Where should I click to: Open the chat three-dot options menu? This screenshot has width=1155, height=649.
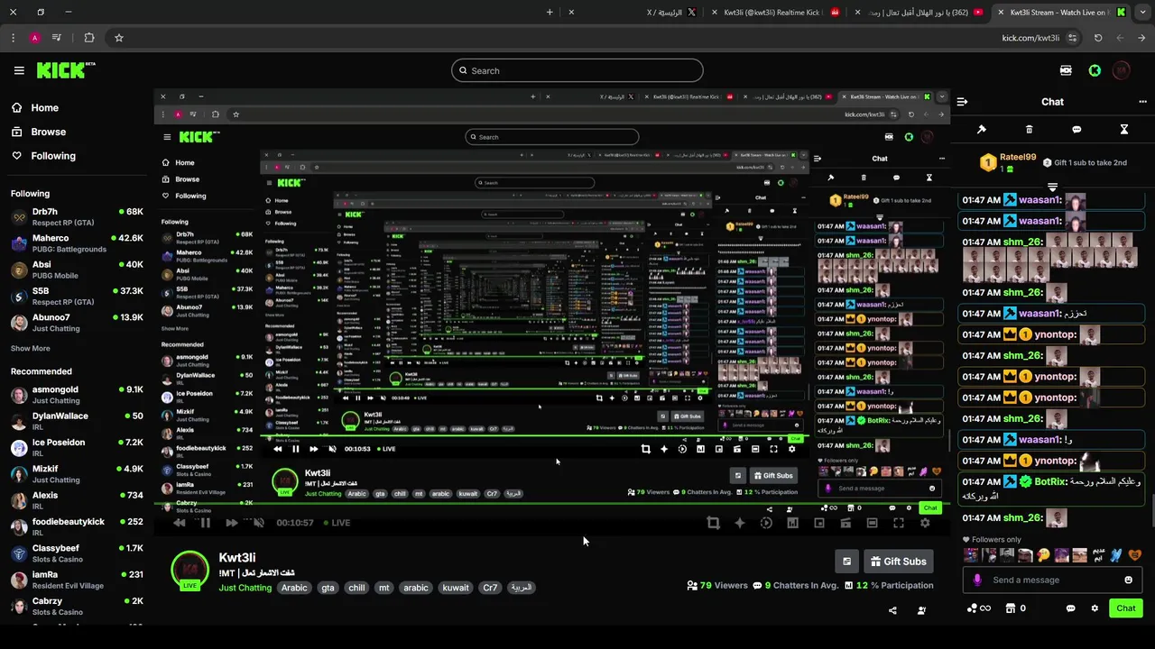click(1143, 102)
